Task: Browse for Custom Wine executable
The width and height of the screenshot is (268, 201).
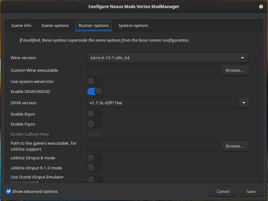Action: [235, 70]
